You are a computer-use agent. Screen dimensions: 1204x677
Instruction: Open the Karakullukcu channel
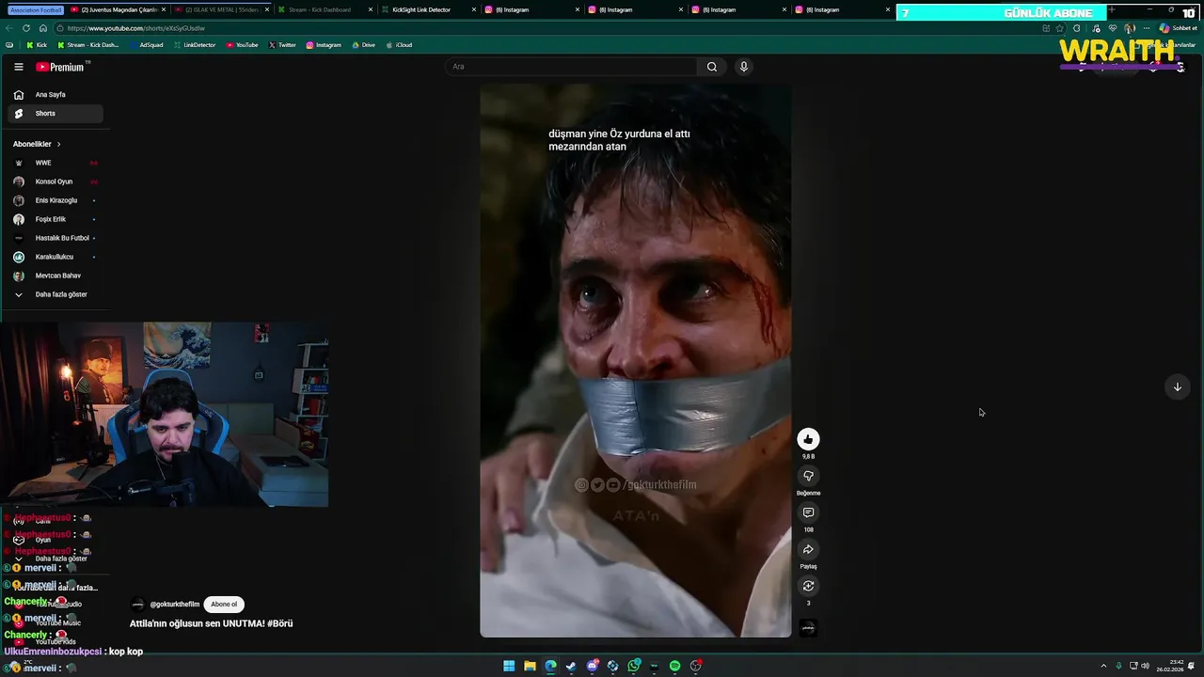[x=55, y=257]
